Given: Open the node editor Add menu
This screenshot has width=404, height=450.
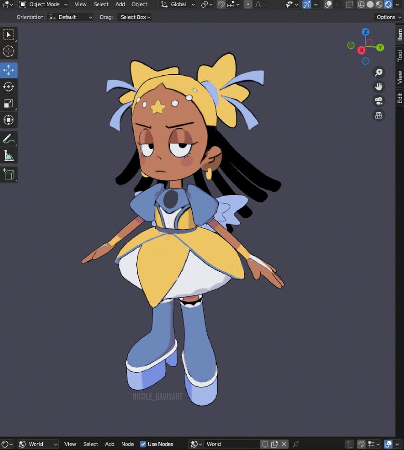Looking at the screenshot, I should click(110, 444).
